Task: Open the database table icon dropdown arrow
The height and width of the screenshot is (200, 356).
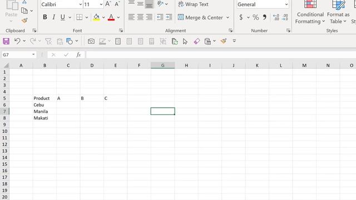Action: coord(214,41)
